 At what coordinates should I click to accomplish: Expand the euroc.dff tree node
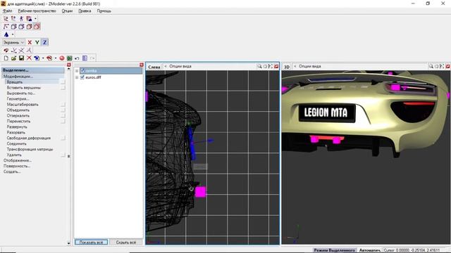pos(77,77)
